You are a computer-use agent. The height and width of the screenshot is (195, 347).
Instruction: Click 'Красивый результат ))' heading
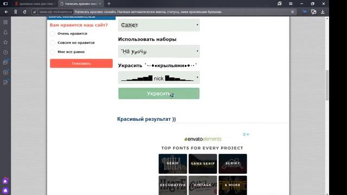click(x=146, y=119)
